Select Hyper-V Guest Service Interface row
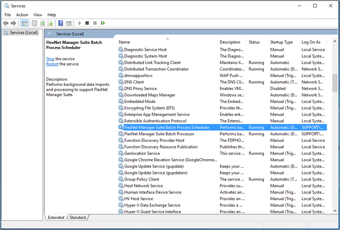Screen dimensions: 340x230 tap(222, 211)
